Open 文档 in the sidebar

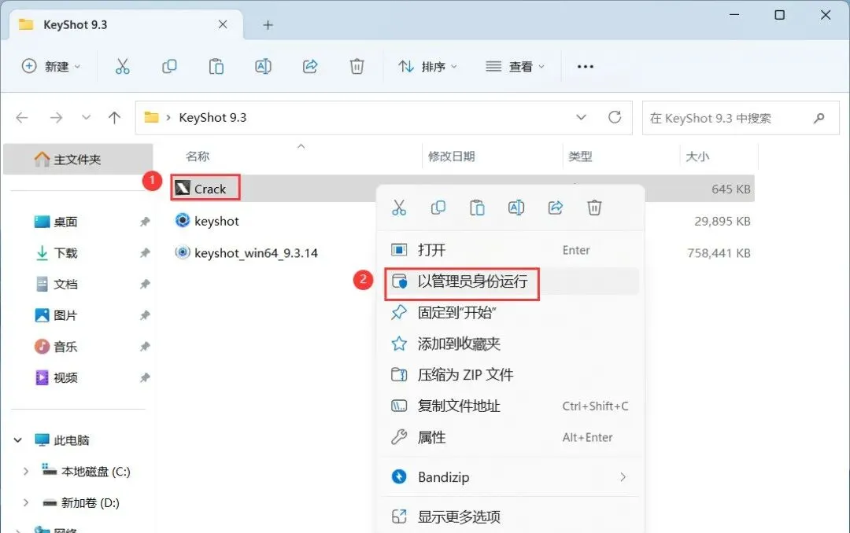[x=65, y=284]
